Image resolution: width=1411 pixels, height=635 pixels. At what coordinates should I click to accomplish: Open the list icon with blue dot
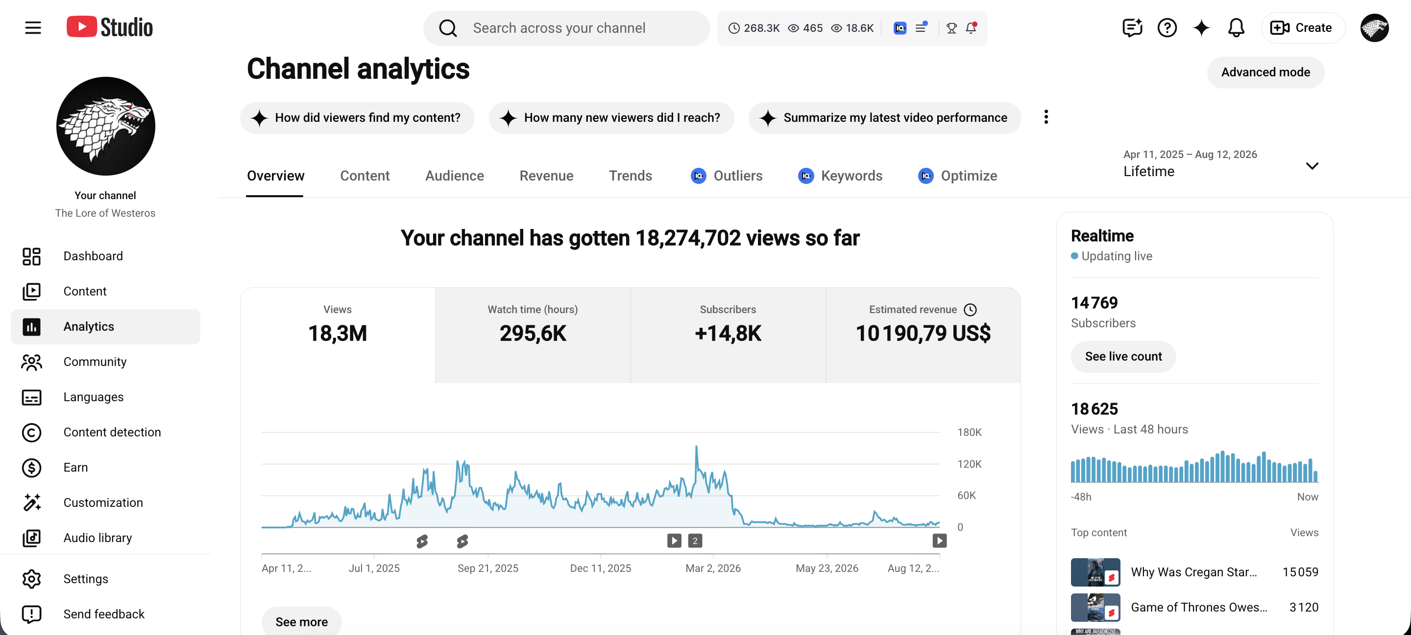(x=921, y=27)
